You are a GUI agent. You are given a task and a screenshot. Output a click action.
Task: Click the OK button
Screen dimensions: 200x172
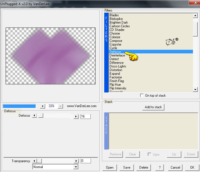[192, 168]
